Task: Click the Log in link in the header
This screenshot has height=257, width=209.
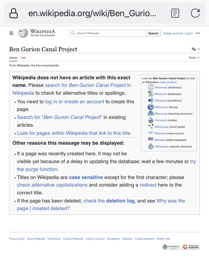Action: coord(189,33)
